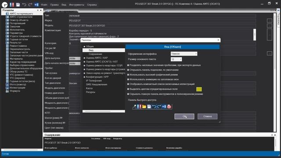The image size is (281, 158).
Task: Close the Параметры dialog with X
Action: tap(218, 40)
